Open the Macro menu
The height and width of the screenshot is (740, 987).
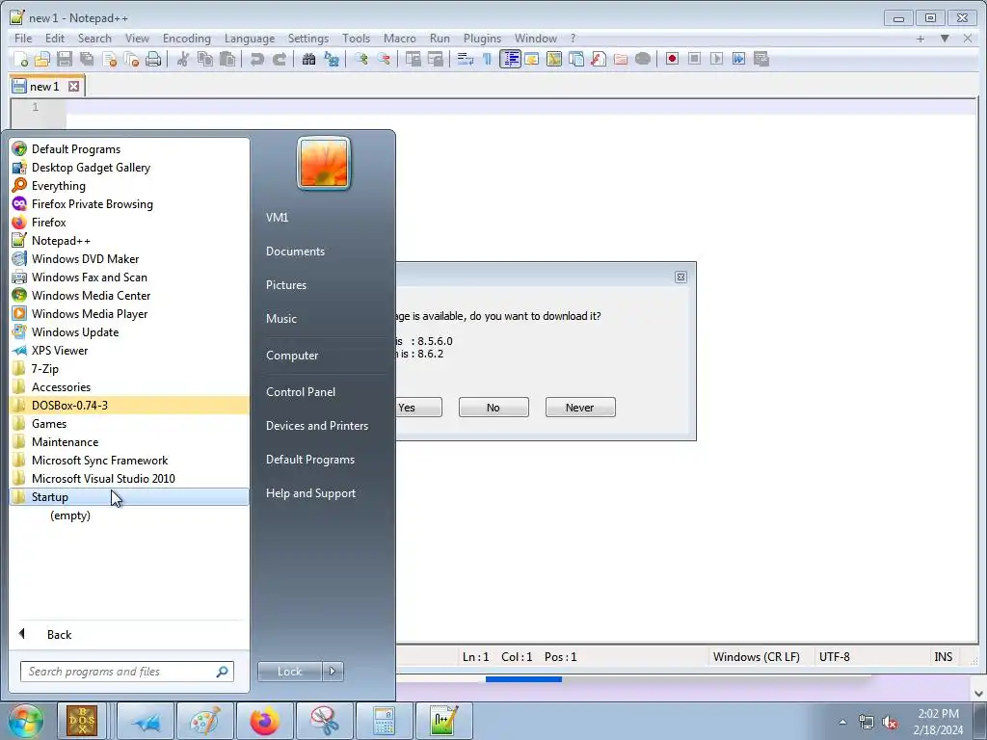400,39
